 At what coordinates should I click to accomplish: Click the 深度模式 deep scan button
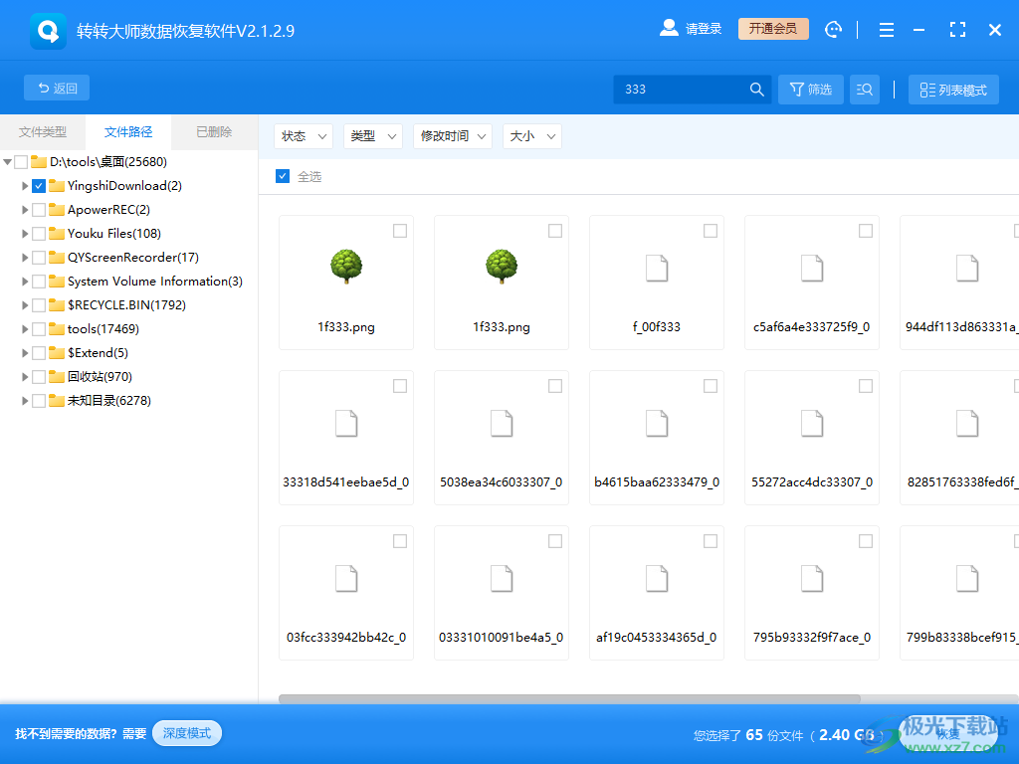[187, 733]
